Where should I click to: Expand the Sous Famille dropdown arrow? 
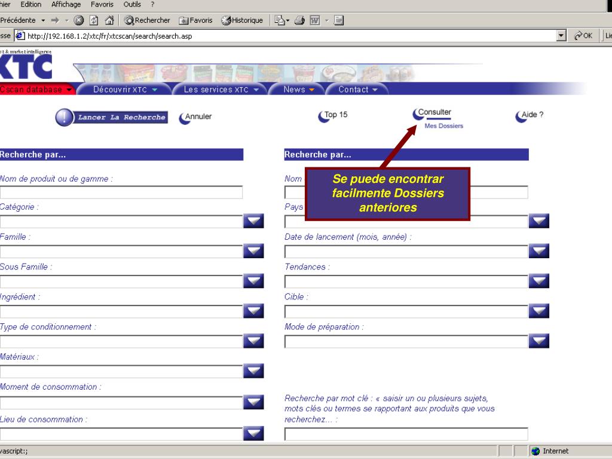point(253,281)
